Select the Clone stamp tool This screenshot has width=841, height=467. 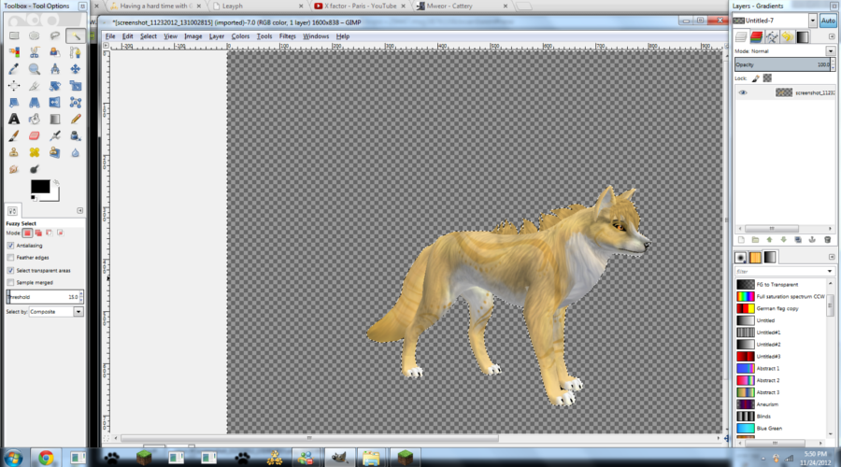14,153
